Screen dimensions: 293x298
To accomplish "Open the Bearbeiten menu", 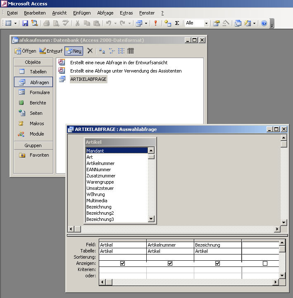I will click(35, 13).
